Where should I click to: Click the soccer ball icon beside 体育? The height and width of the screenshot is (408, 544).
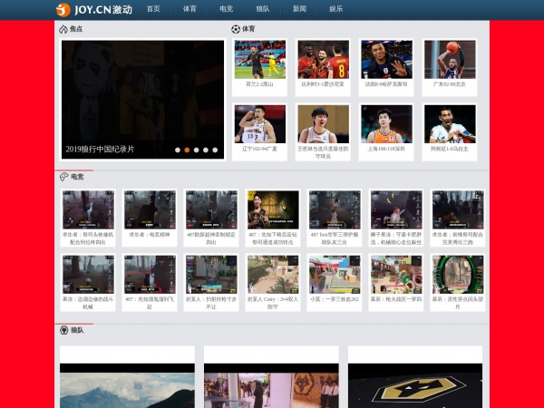(236, 29)
